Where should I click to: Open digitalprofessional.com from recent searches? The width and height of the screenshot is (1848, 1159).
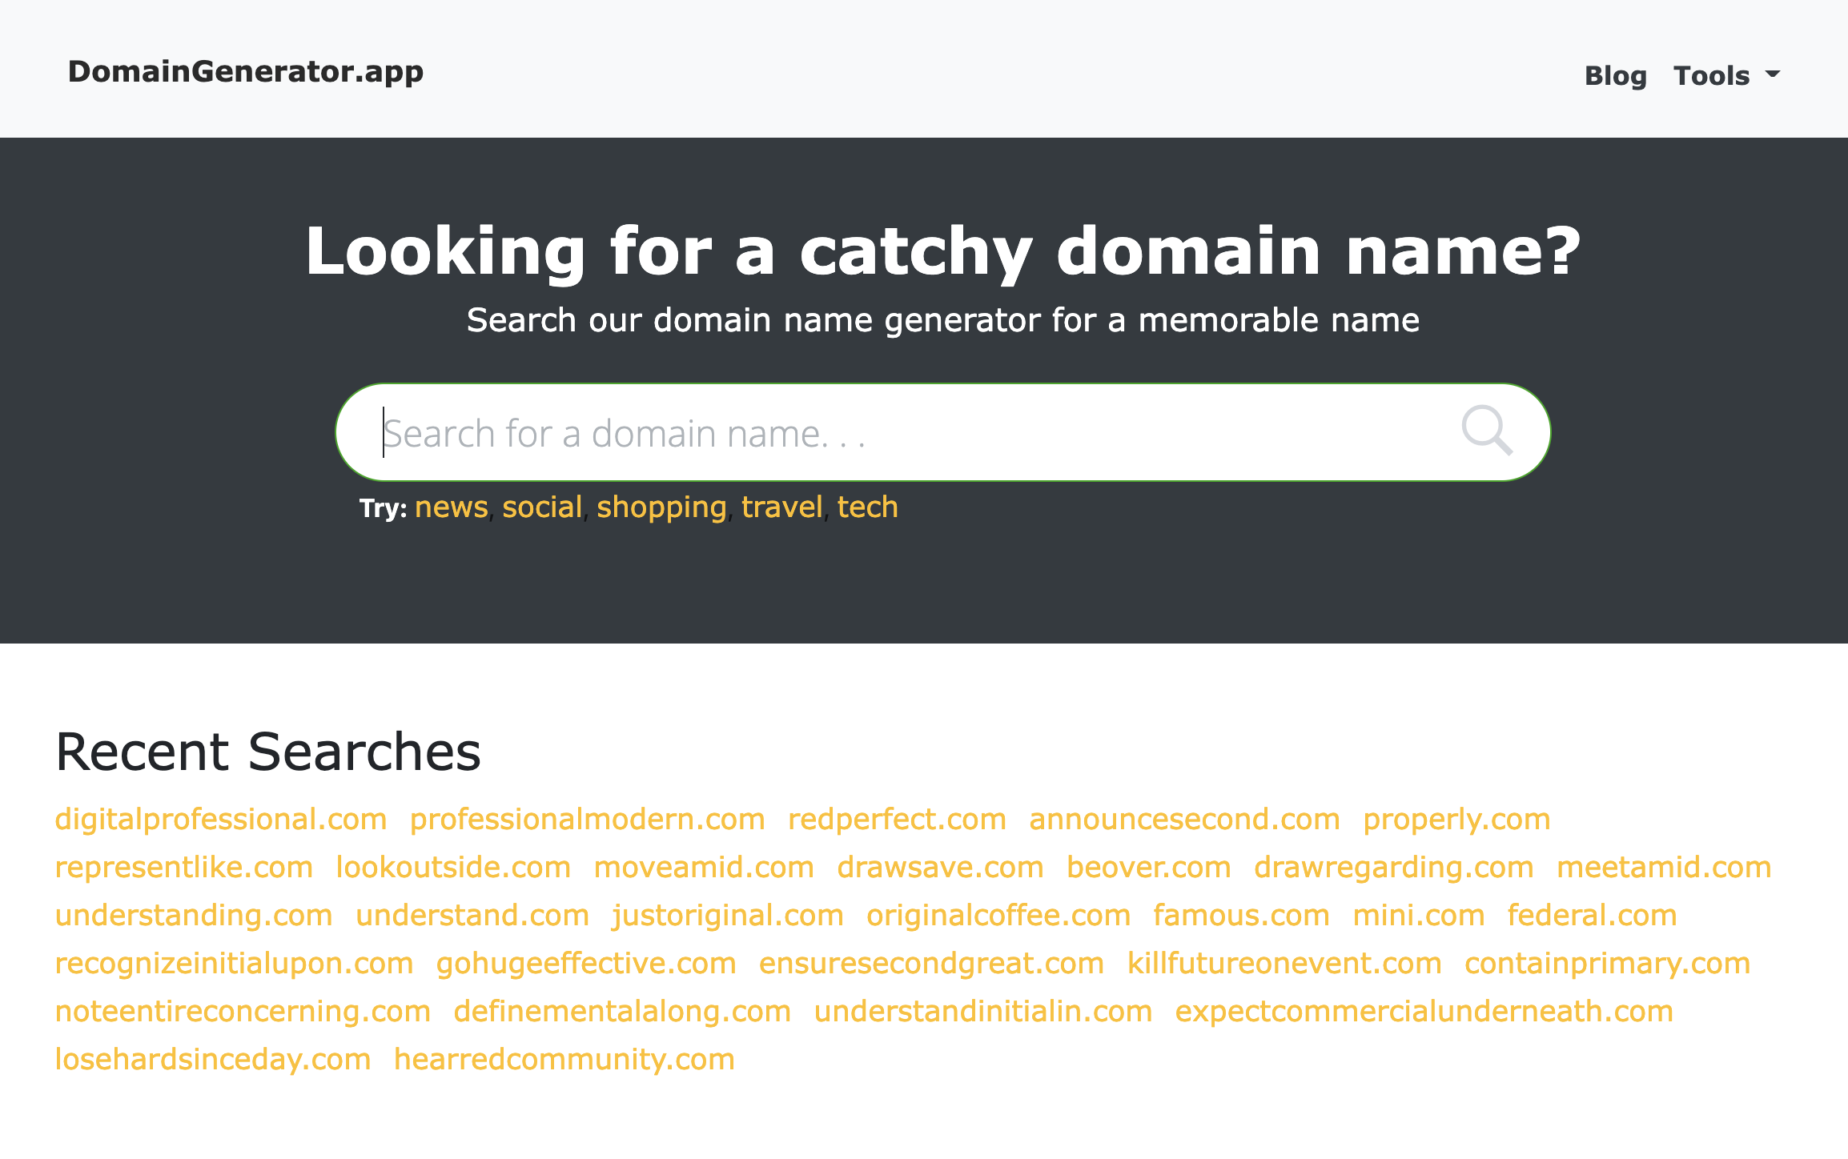tap(219, 819)
